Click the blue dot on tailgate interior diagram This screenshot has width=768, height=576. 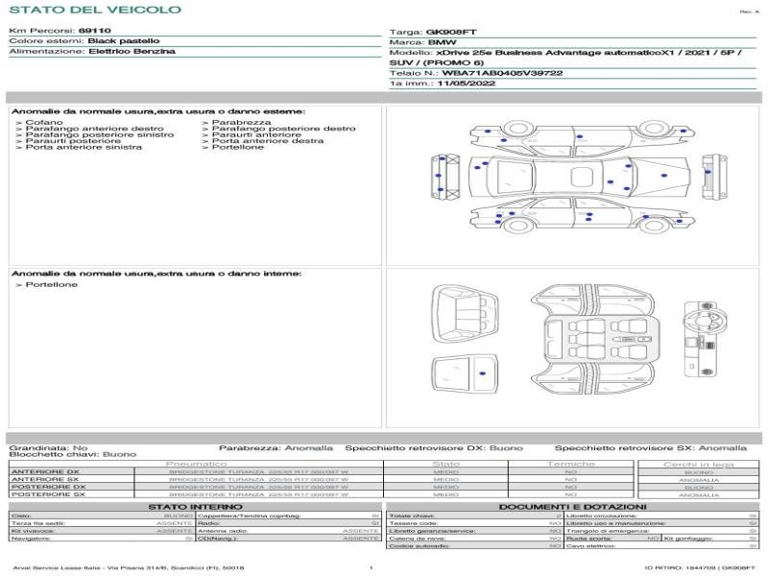point(483,373)
